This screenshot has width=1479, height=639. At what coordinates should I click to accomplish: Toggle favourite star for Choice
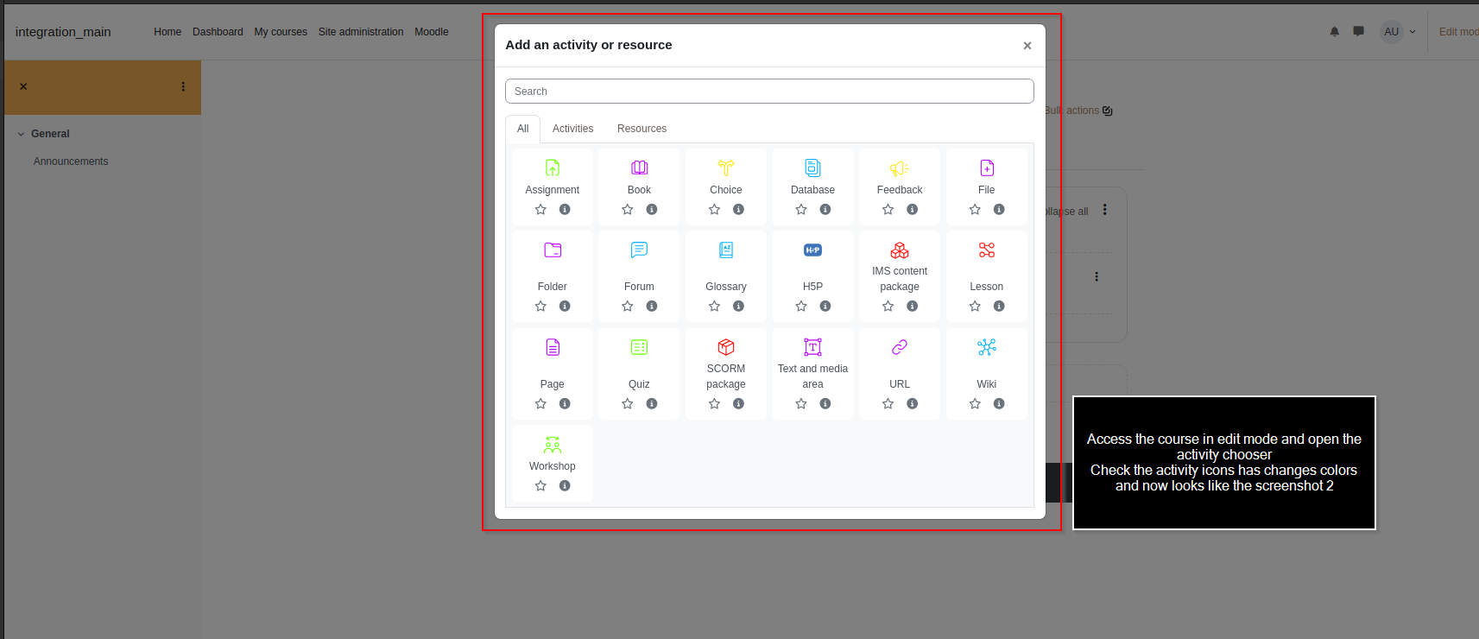pos(714,210)
